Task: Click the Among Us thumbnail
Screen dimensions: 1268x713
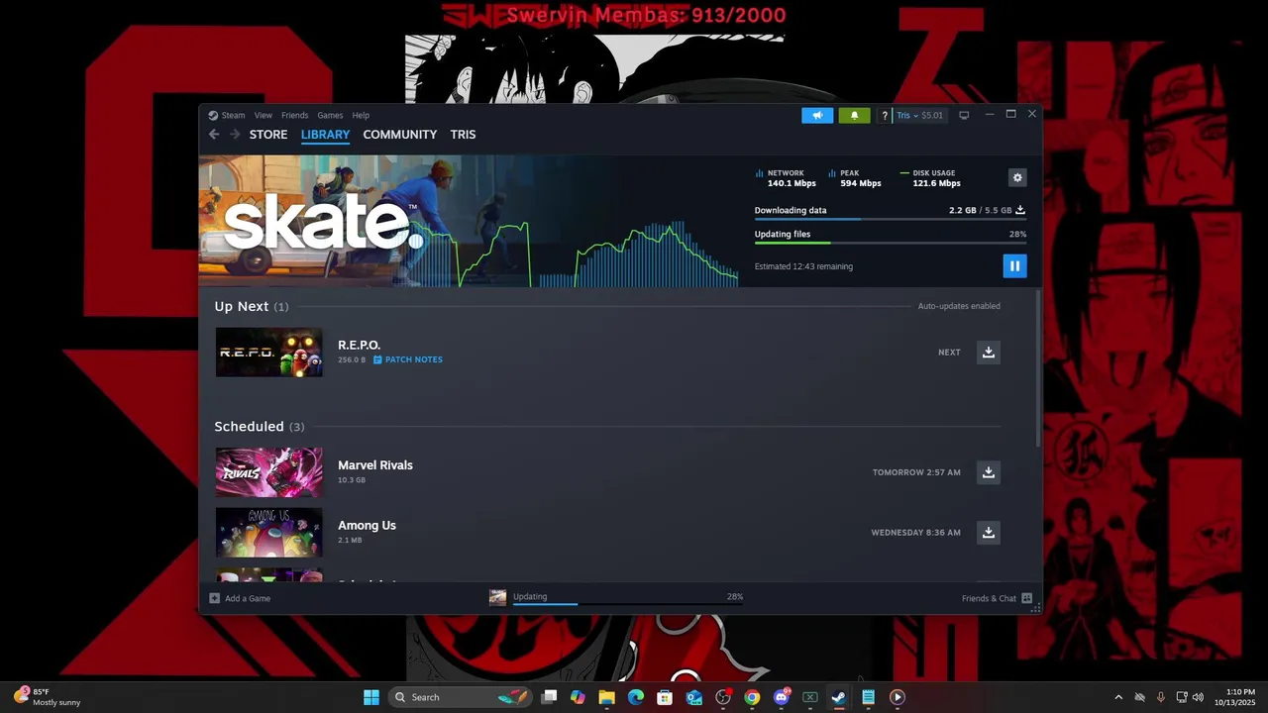Action: pos(268,533)
